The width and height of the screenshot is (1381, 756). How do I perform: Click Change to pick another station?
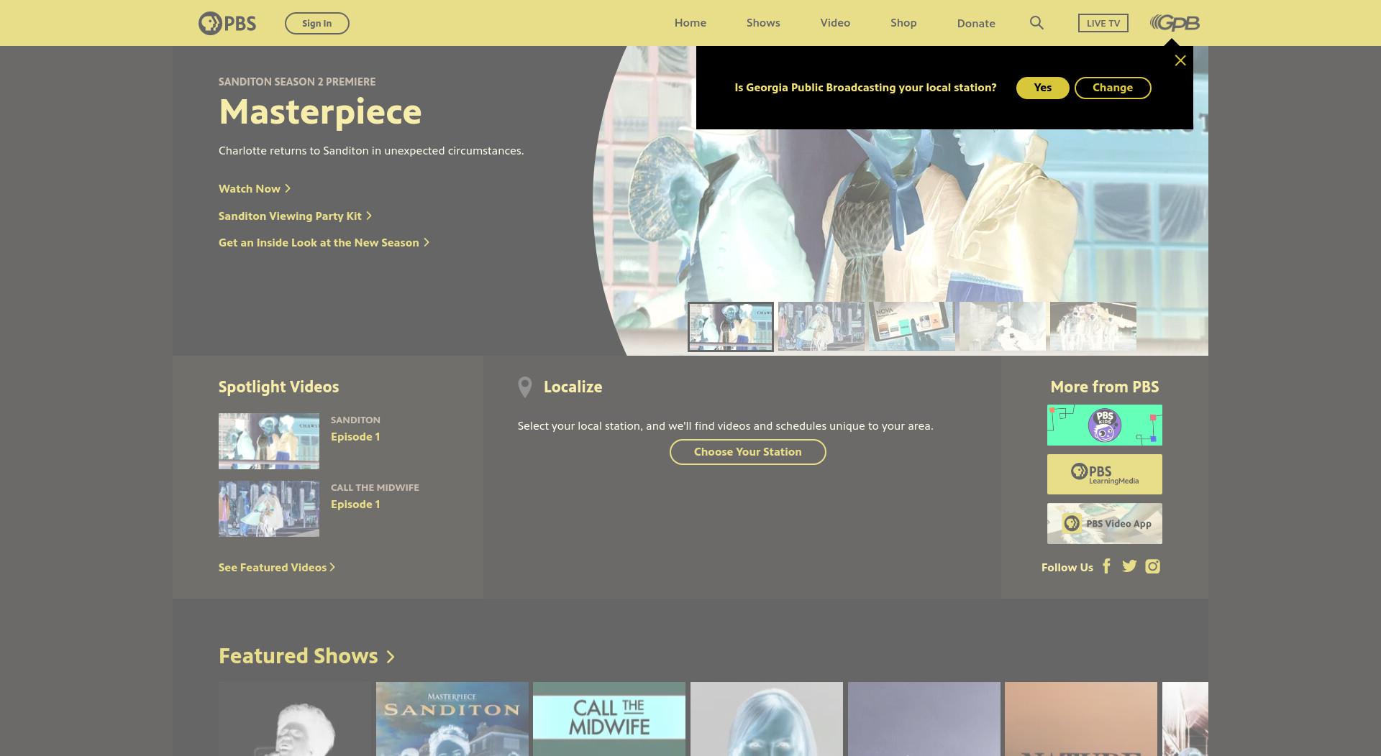[x=1113, y=88]
